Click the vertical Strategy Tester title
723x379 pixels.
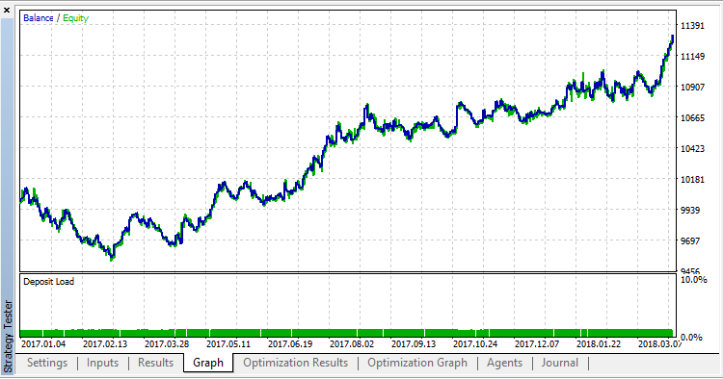click(8, 337)
